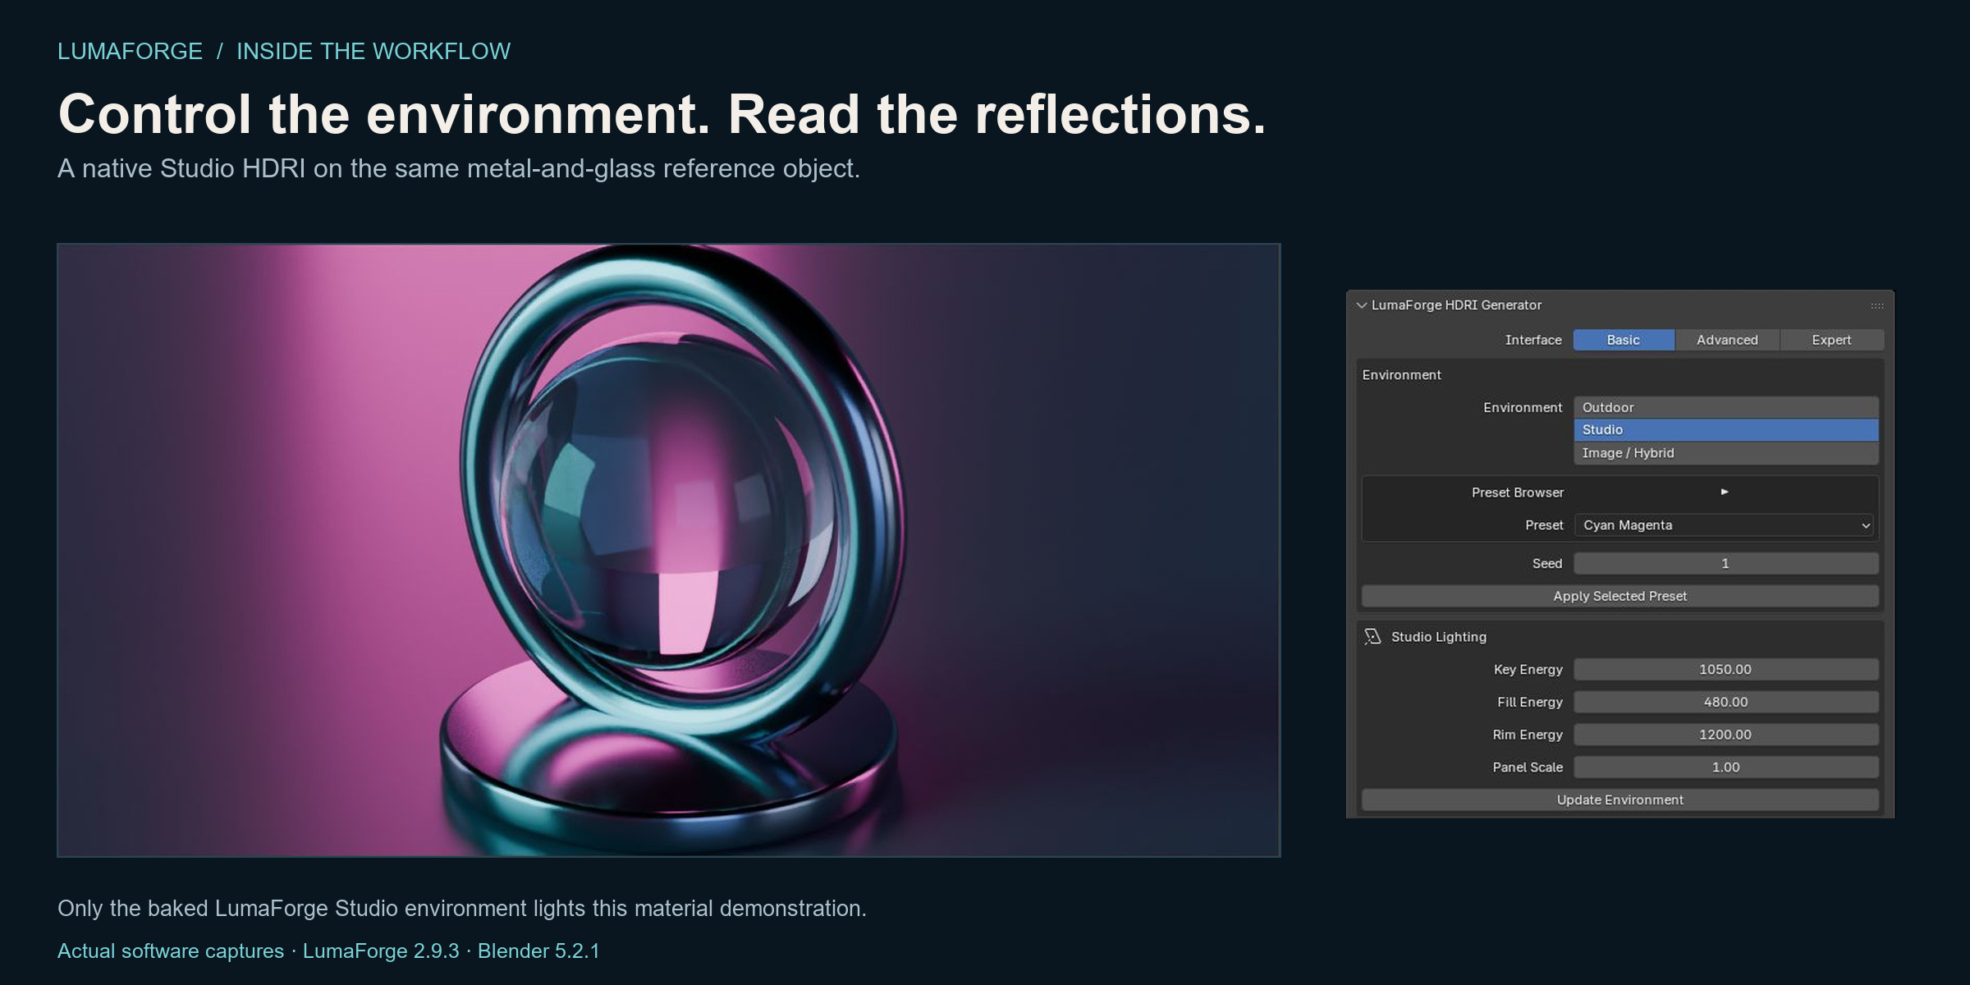Screen dimensions: 1970x985
Task: Open the Cyan Magenta preset dropdown
Action: tap(1726, 525)
